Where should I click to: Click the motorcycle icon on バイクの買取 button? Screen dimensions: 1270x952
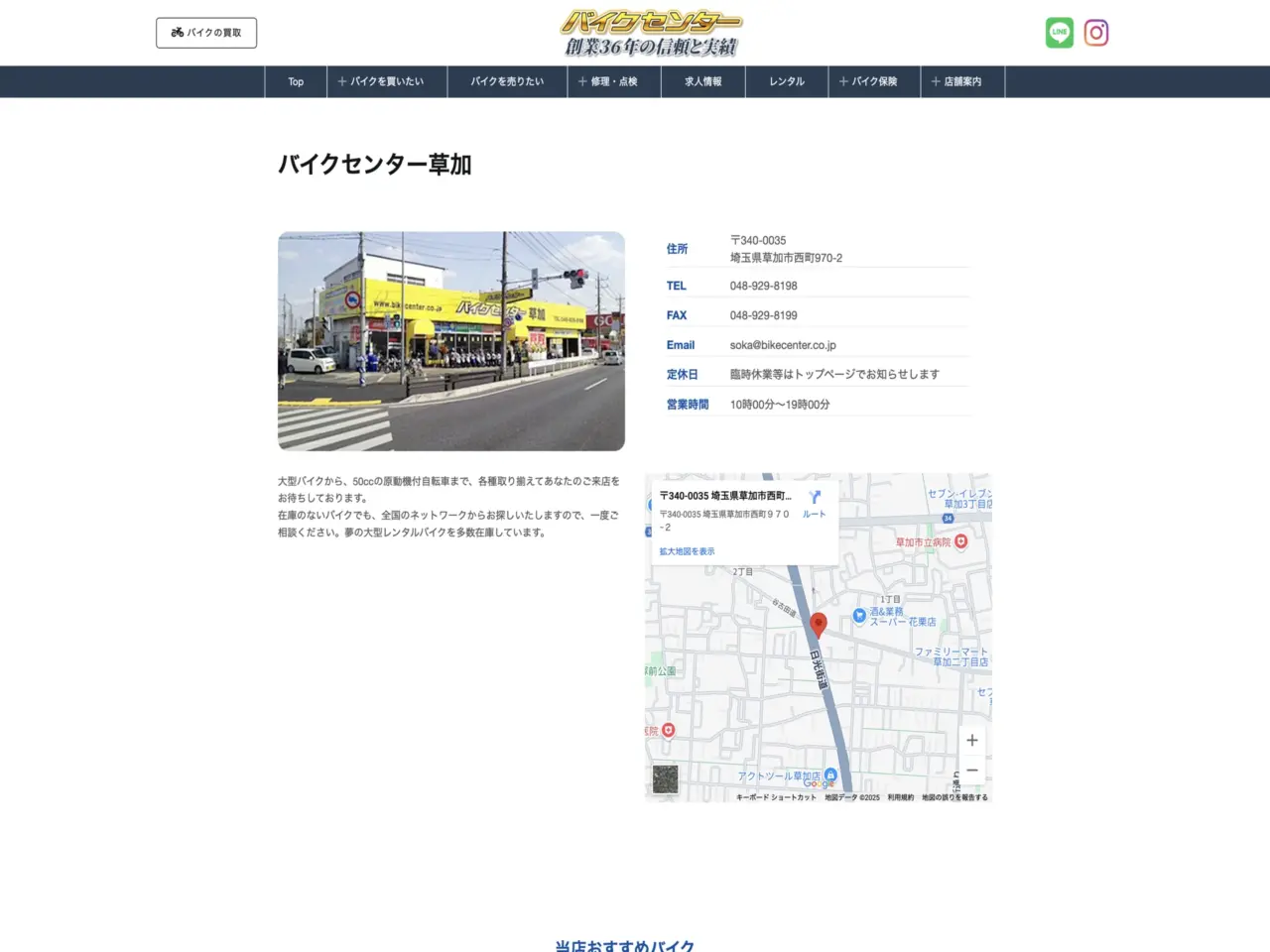(x=176, y=32)
